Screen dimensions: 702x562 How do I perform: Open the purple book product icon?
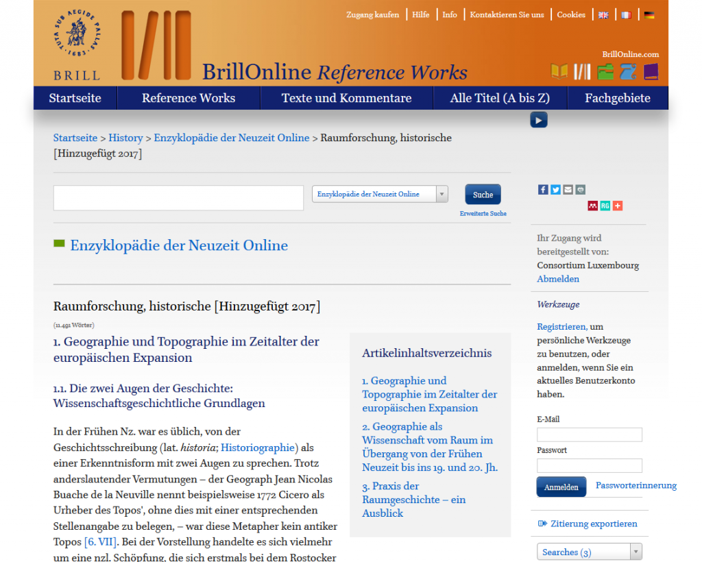(x=651, y=71)
